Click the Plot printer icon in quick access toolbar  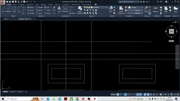click(24, 2)
